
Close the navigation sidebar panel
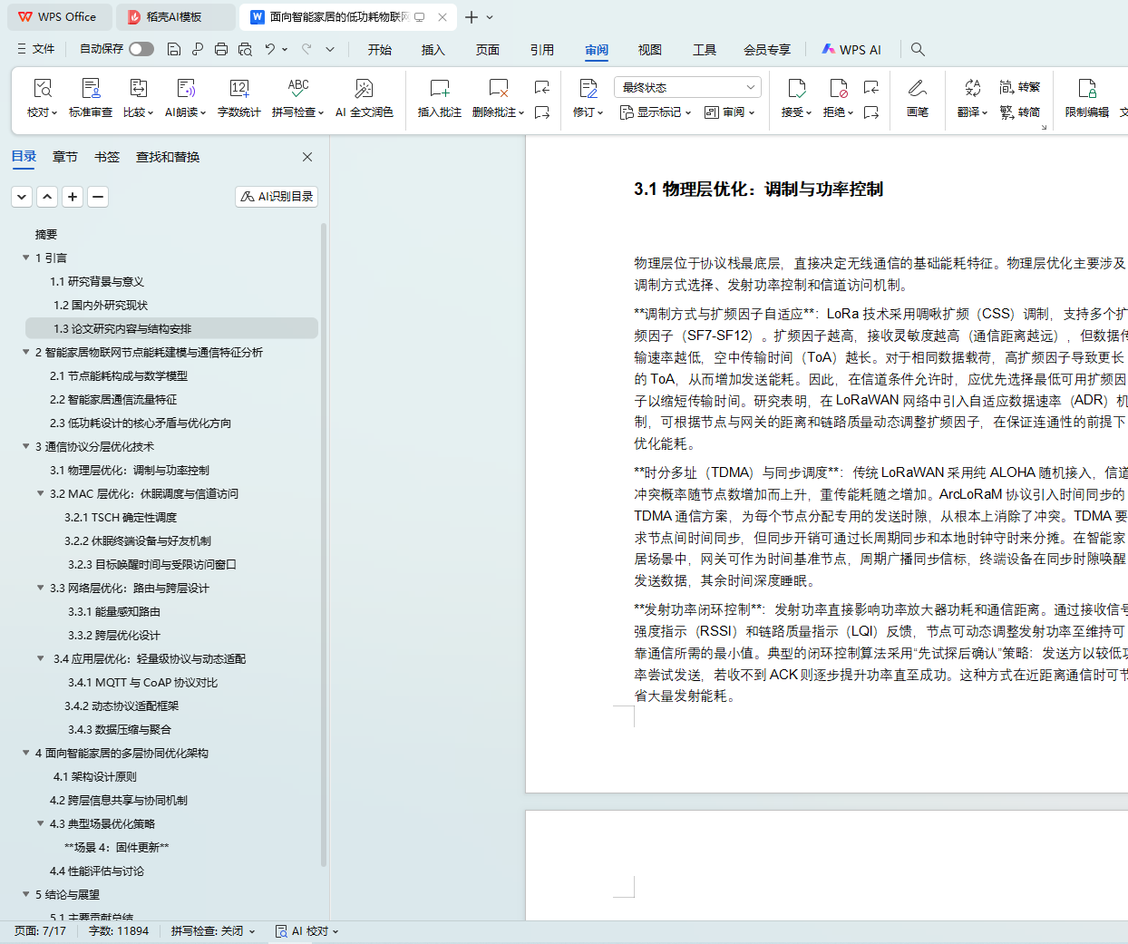[x=307, y=157]
